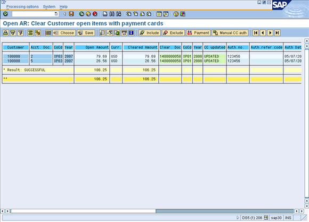Click the blue Information icon
Image resolution: width=309 pixels, height=222 pixels.
pos(131,33)
